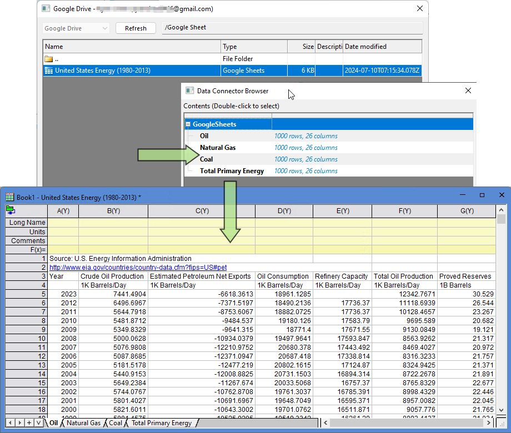Click the 'Estimated Petroleum Net Exports' cell
Screen dimensions: 511x433
(202, 276)
